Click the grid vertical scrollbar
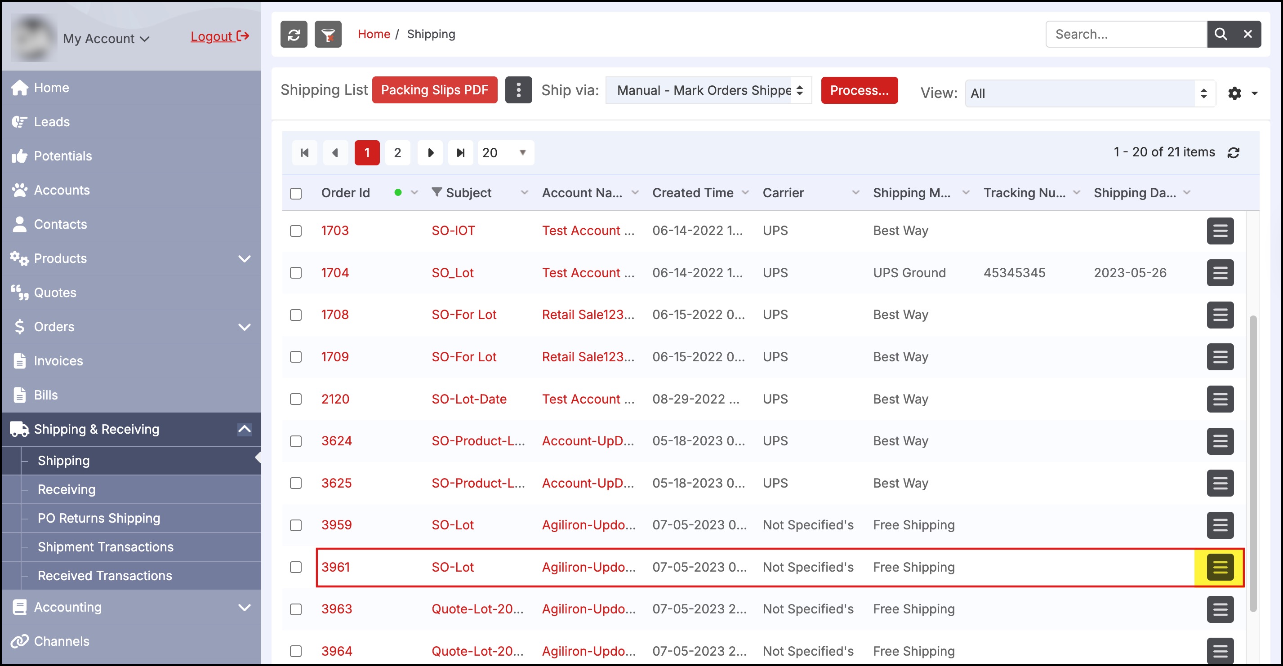The height and width of the screenshot is (666, 1283). 1252,463
